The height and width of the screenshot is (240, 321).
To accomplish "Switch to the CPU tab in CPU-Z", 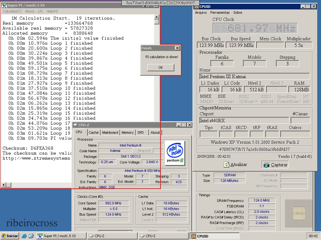I will point(79,132).
